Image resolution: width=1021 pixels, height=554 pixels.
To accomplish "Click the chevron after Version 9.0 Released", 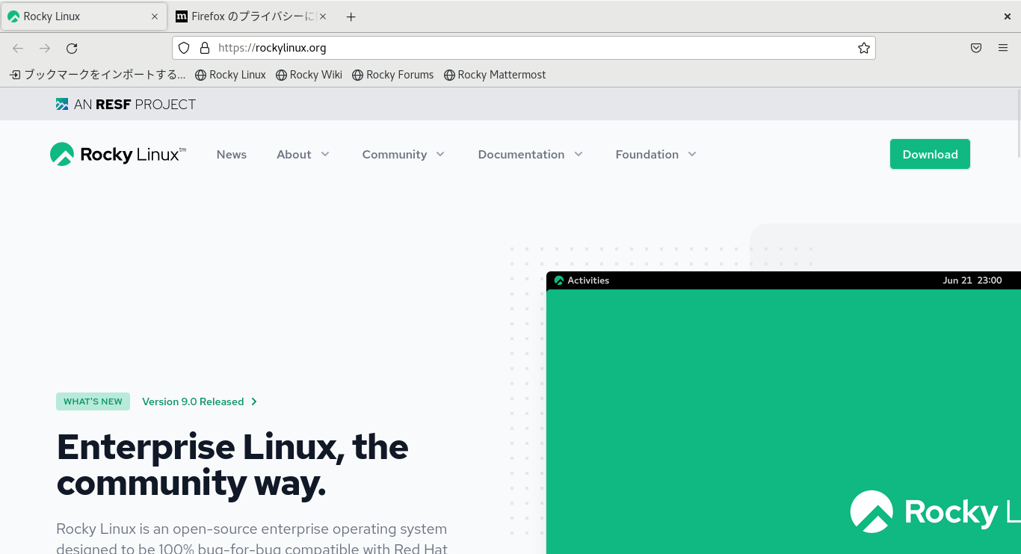I will point(254,401).
